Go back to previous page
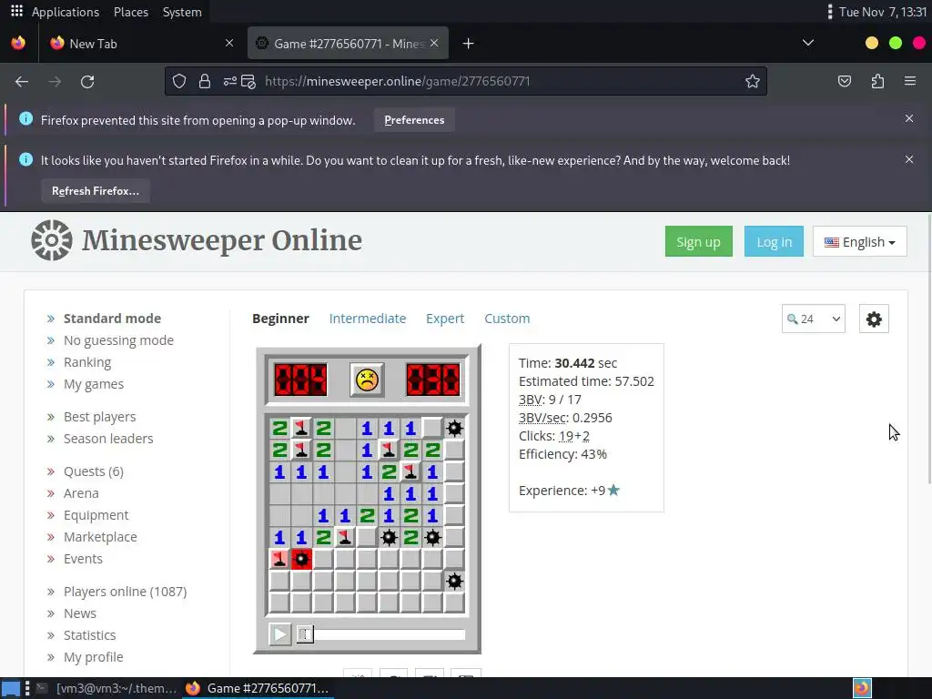Viewport: 932px width, 699px height. (x=22, y=81)
